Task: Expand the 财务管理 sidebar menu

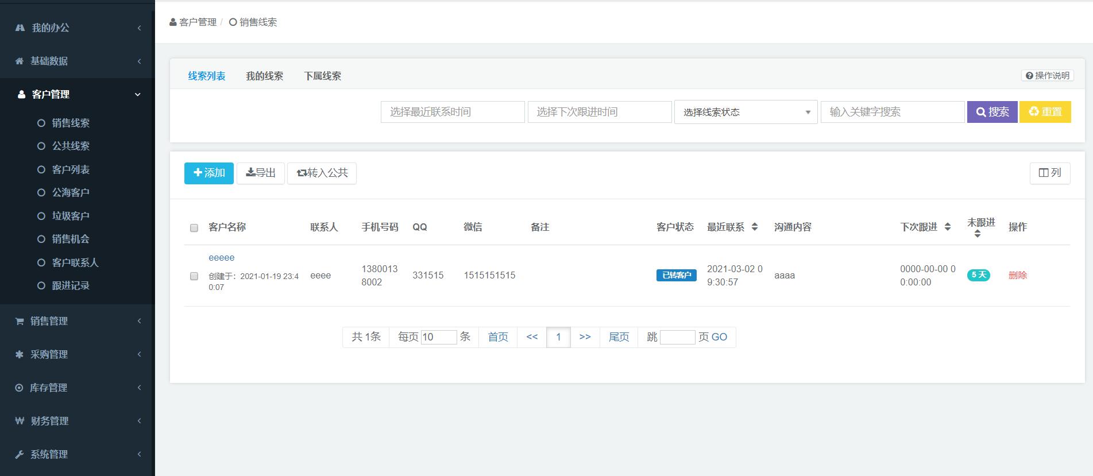Action: (x=139, y=421)
